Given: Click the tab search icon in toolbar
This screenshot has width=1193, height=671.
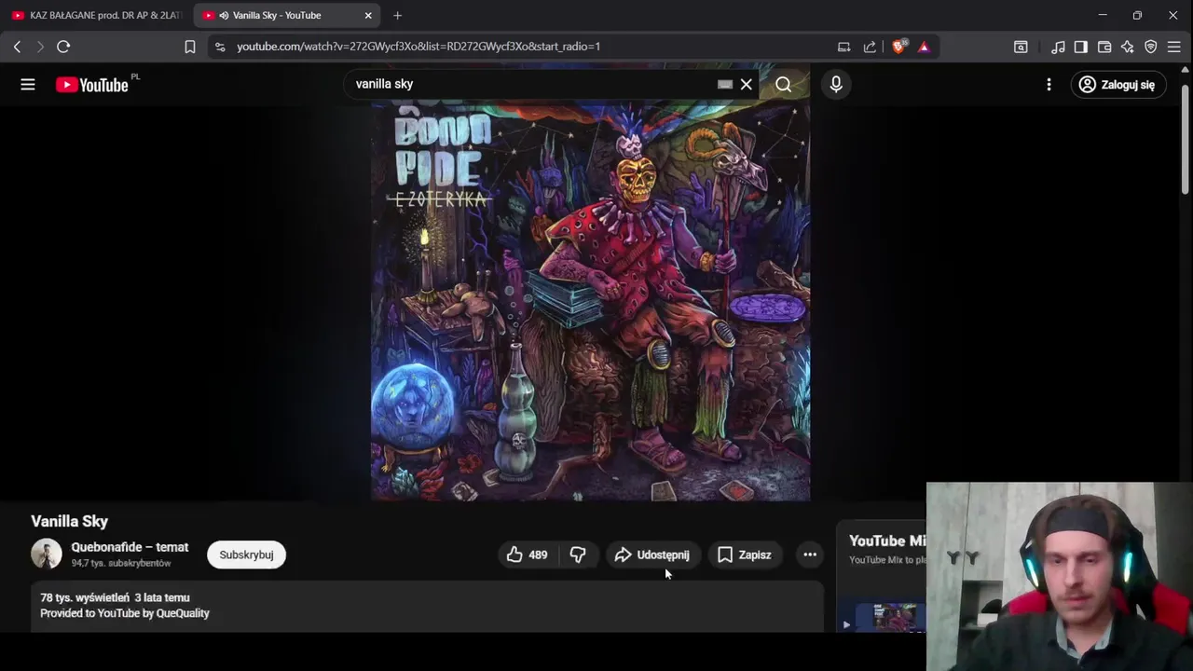Looking at the screenshot, I should pyautogui.click(x=1021, y=47).
